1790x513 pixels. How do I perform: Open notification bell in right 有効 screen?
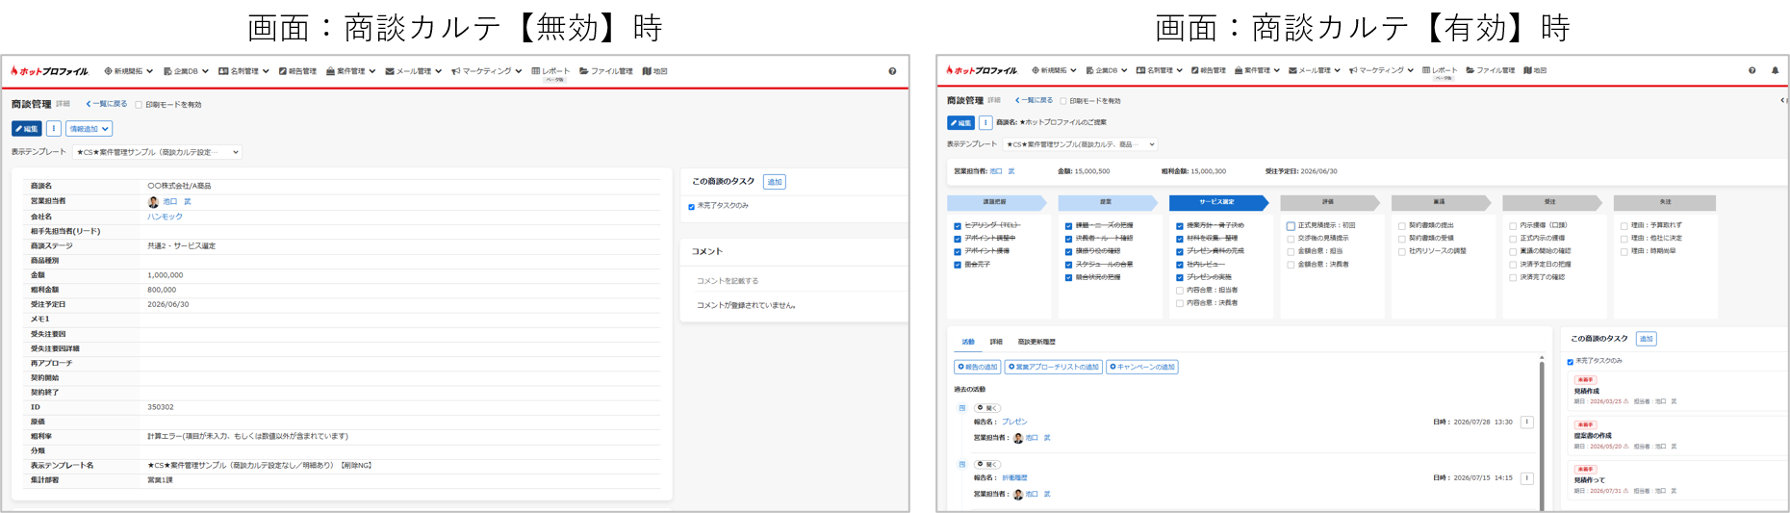point(1775,70)
